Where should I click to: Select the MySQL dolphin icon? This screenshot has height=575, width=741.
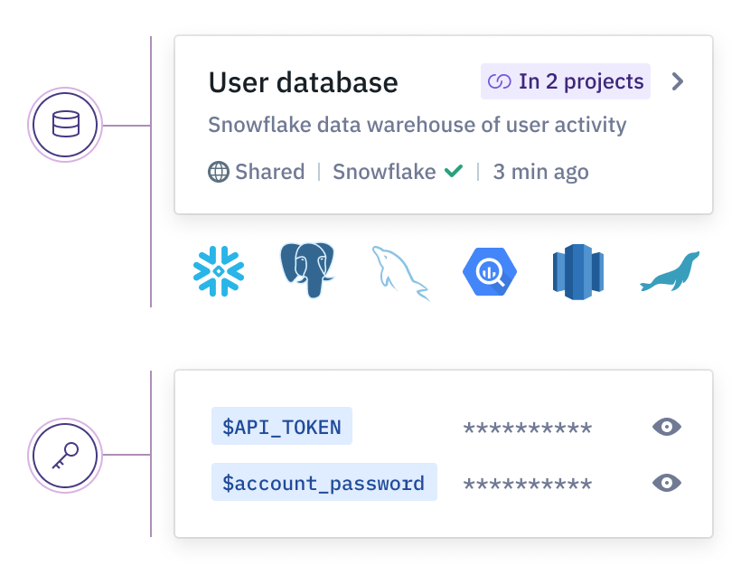coord(400,273)
